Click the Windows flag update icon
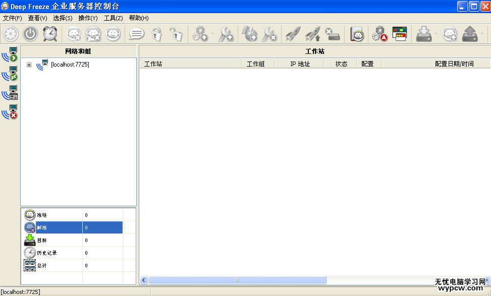Viewport: 491px width, 296px height. (x=250, y=34)
